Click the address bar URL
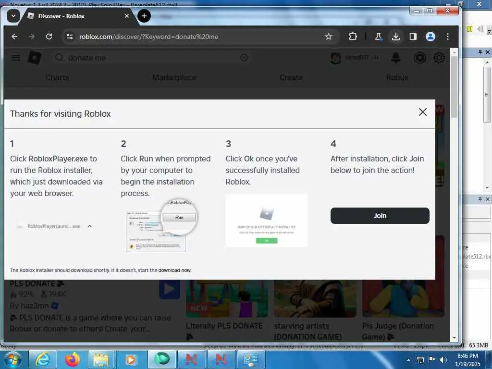Screen dimensions: 492x369 click(149, 37)
